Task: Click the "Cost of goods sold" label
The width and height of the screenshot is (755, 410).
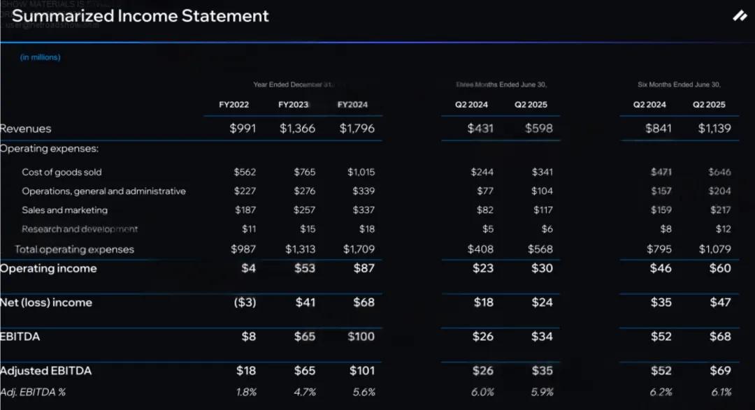Action: 62,172
